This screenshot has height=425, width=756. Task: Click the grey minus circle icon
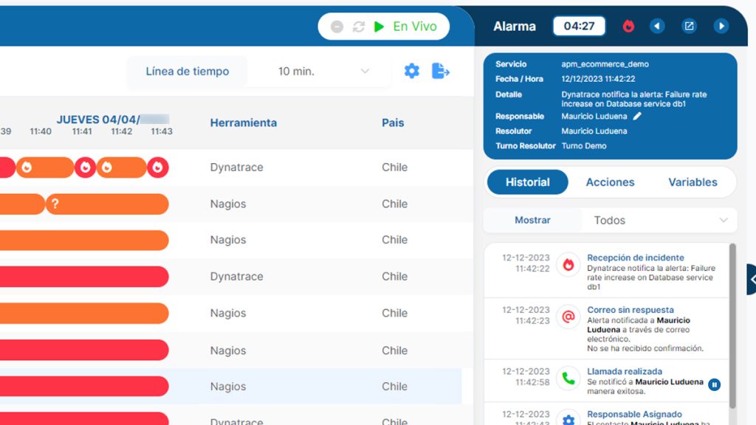coord(337,27)
